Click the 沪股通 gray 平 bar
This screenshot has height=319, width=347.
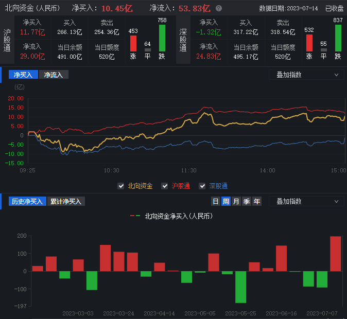(x=148, y=50)
